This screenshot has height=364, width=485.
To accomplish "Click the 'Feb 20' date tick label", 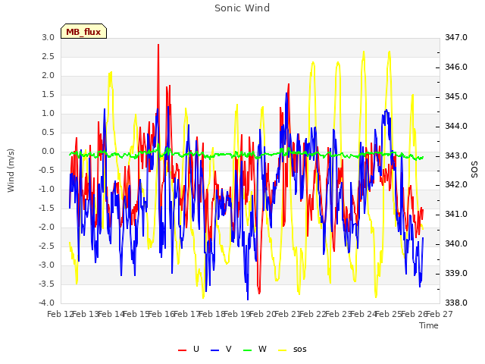I will click(262, 314).
